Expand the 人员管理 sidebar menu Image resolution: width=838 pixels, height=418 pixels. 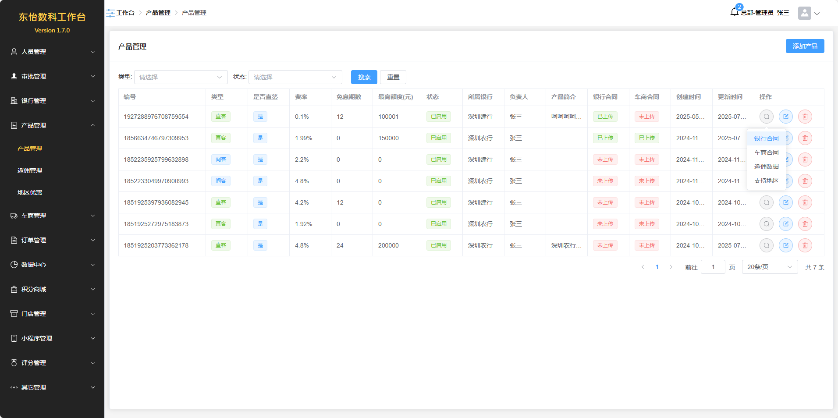52,52
